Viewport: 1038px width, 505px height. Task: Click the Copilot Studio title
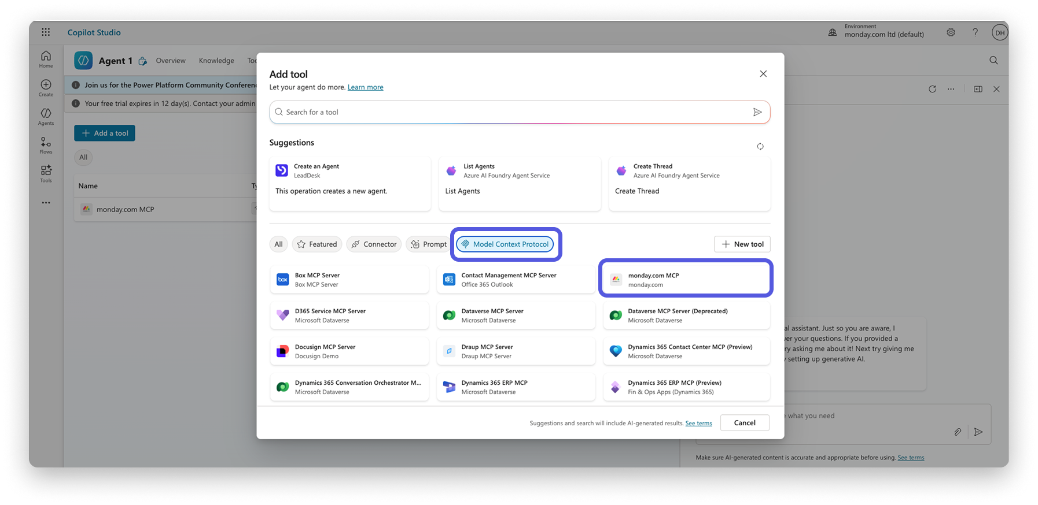[x=94, y=32]
